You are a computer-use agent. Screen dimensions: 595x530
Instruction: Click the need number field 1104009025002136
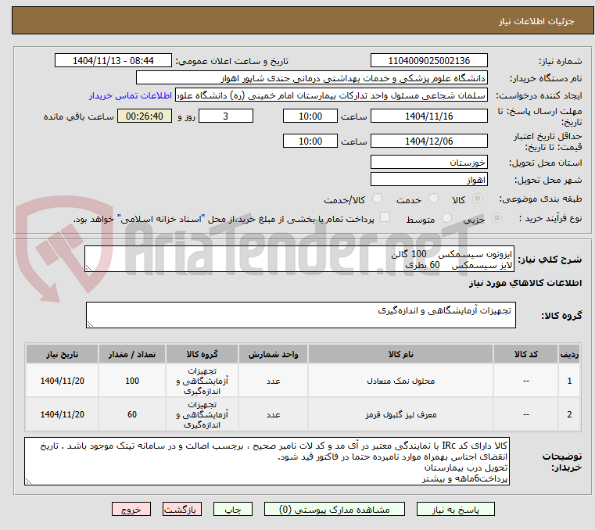428,61
